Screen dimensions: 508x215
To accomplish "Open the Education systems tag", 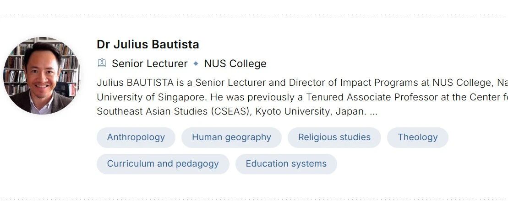I will click(x=286, y=164).
